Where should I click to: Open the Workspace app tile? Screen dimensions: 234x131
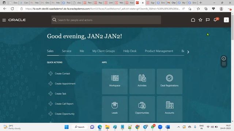(115, 82)
